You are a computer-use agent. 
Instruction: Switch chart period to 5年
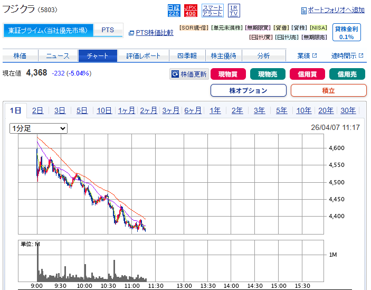pyautogui.click(x=282, y=110)
